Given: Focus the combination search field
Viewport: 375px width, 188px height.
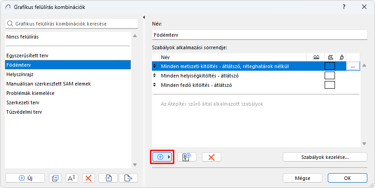Looking at the screenshot, I should click(72, 24).
